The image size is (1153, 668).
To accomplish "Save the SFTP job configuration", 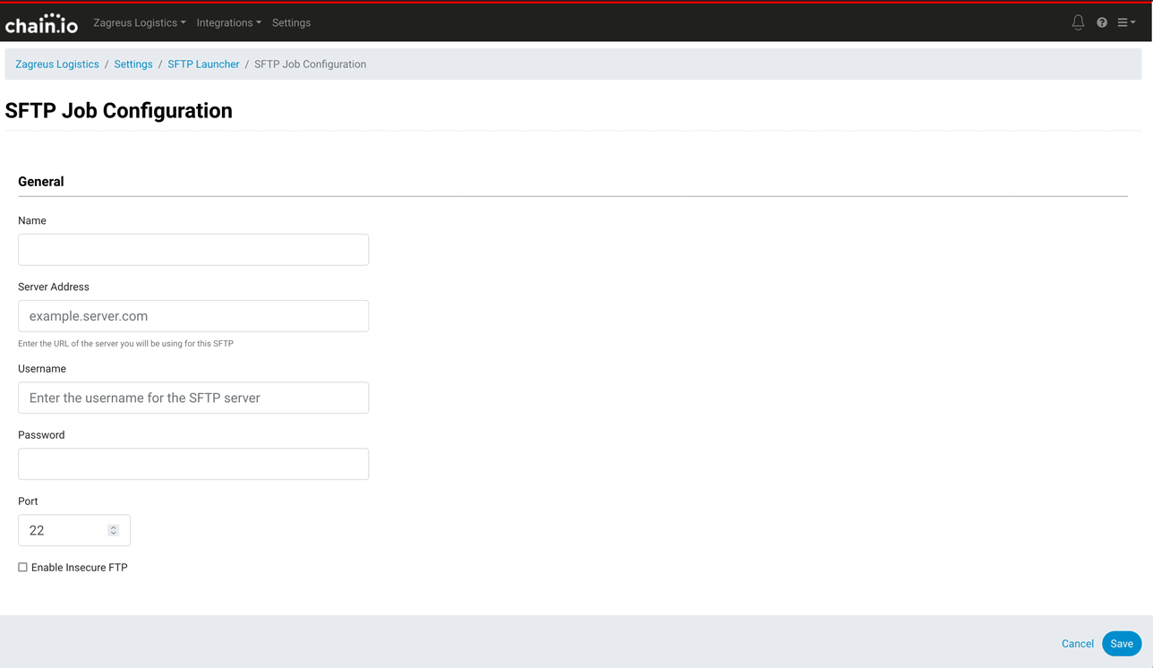I will 1122,644.
